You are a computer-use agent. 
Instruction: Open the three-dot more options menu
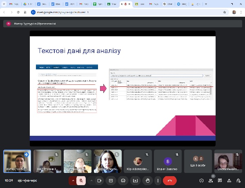pyautogui.click(x=158, y=180)
